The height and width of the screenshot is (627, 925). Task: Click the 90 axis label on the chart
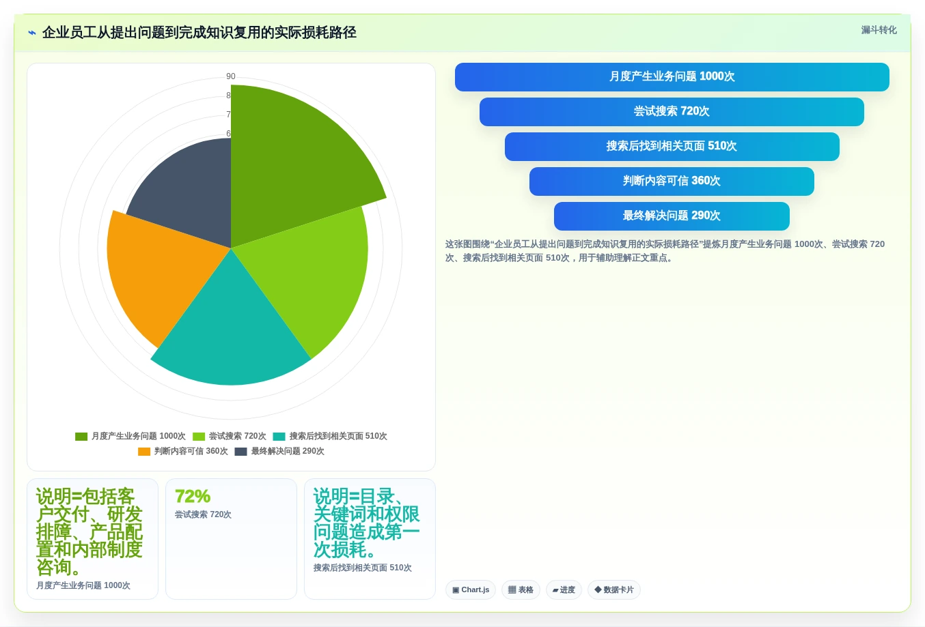(x=231, y=76)
